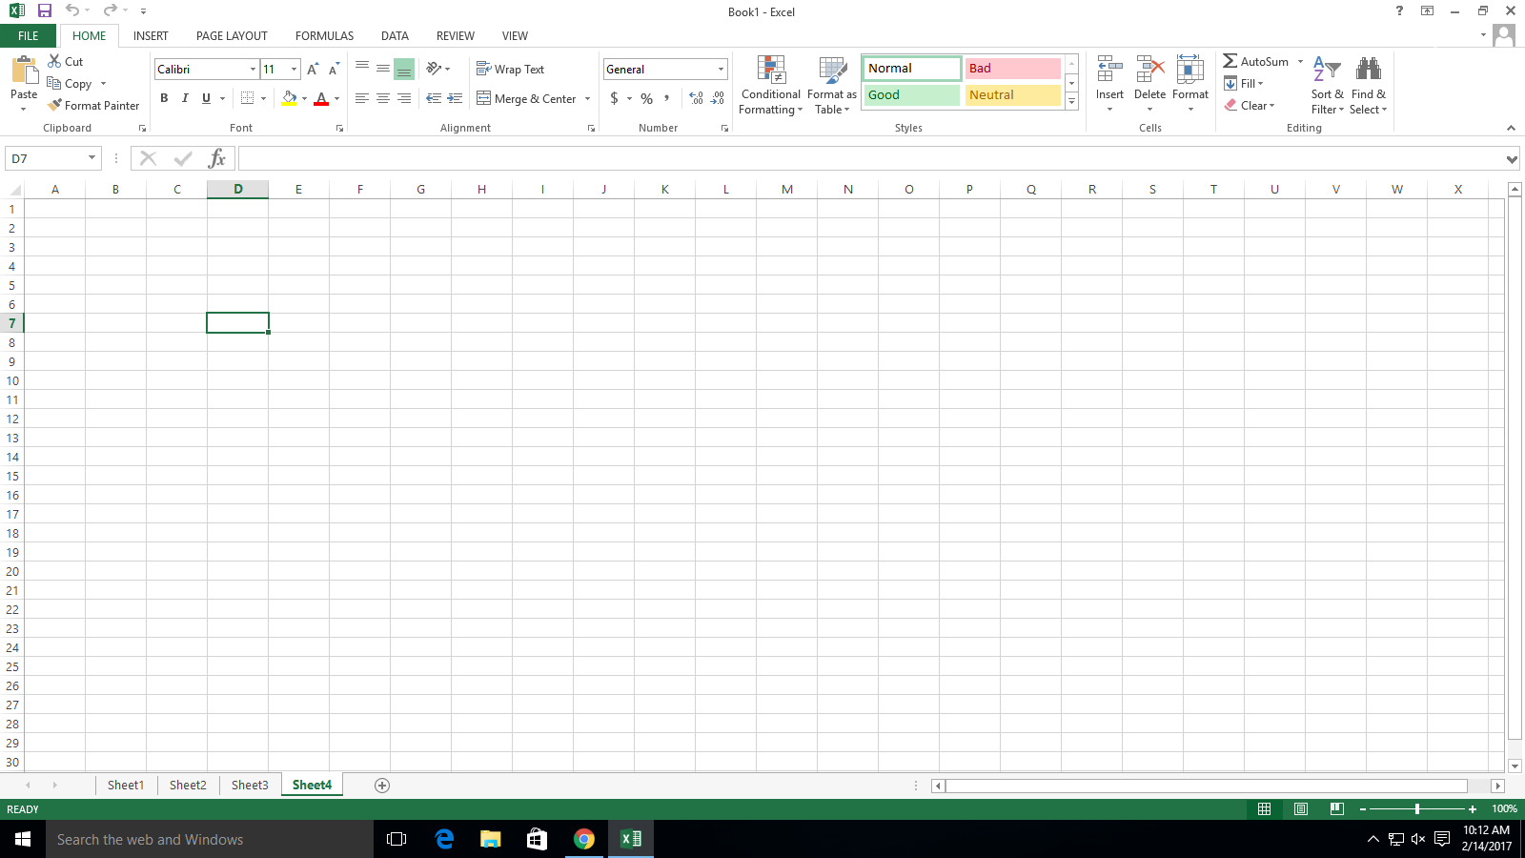
Task: Click the Copy icon in Clipboard group
Action: pyautogui.click(x=54, y=83)
